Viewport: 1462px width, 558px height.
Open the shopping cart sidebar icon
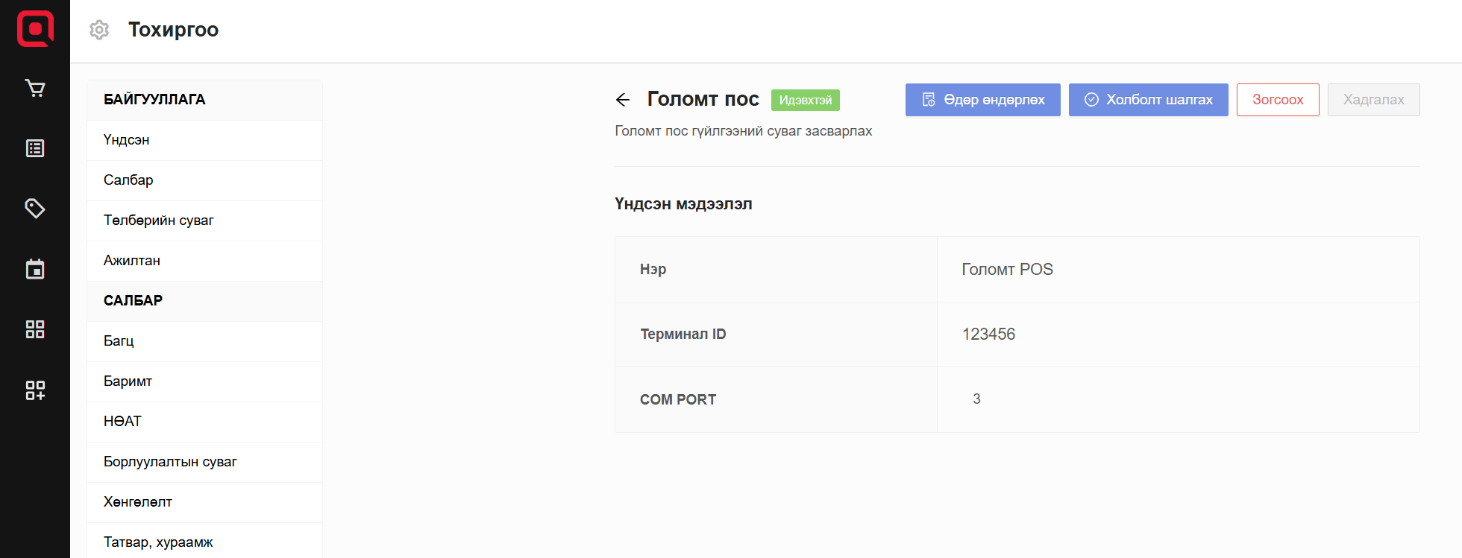[35, 89]
